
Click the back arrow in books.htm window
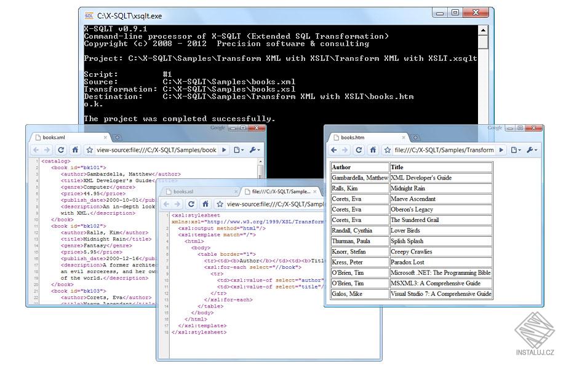point(334,150)
